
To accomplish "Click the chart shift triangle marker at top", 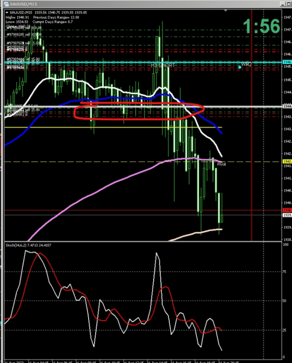I will click(226, 10).
